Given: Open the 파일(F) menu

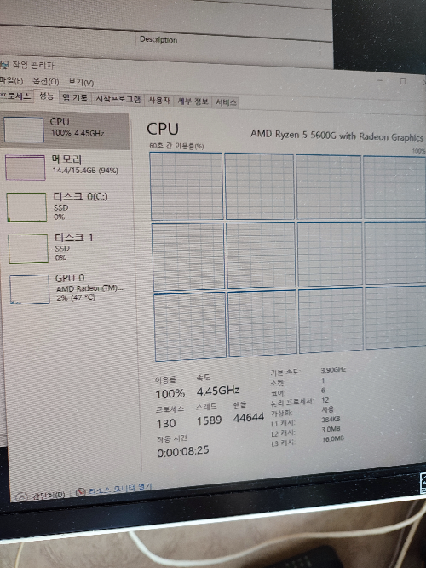Looking at the screenshot, I should 11,80.
